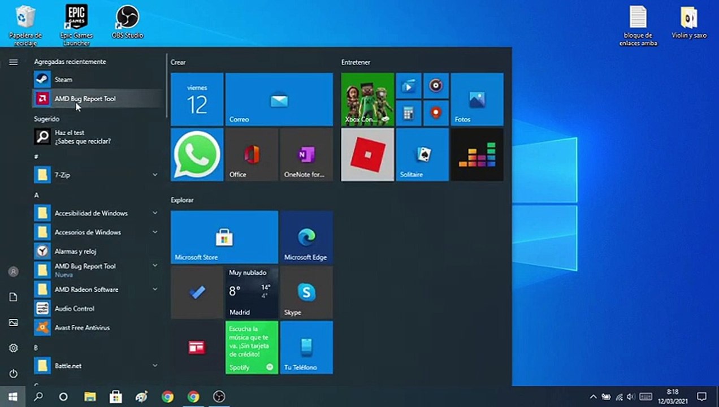Open the Microsoft Store tile in Explorar
Image resolution: width=719 pixels, height=407 pixels.
pyautogui.click(x=224, y=237)
